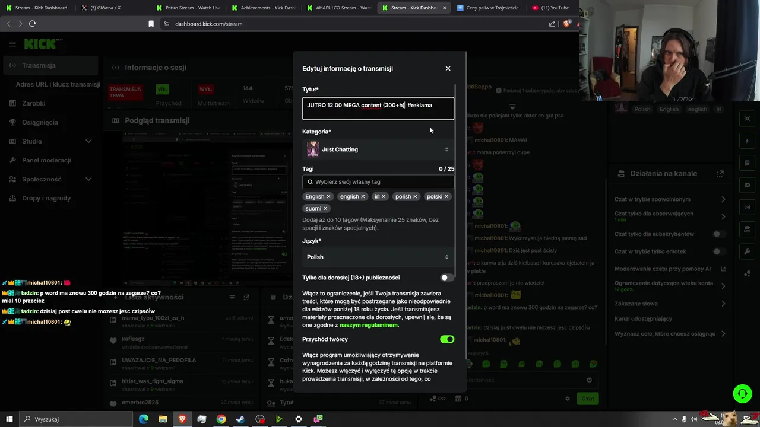Open Adres URL i klucz transmisji
Viewport: 760px width, 427px height.
click(58, 84)
